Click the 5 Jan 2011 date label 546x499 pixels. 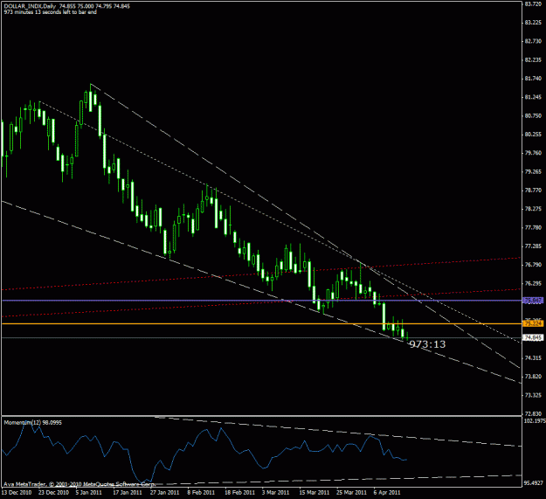click(89, 492)
